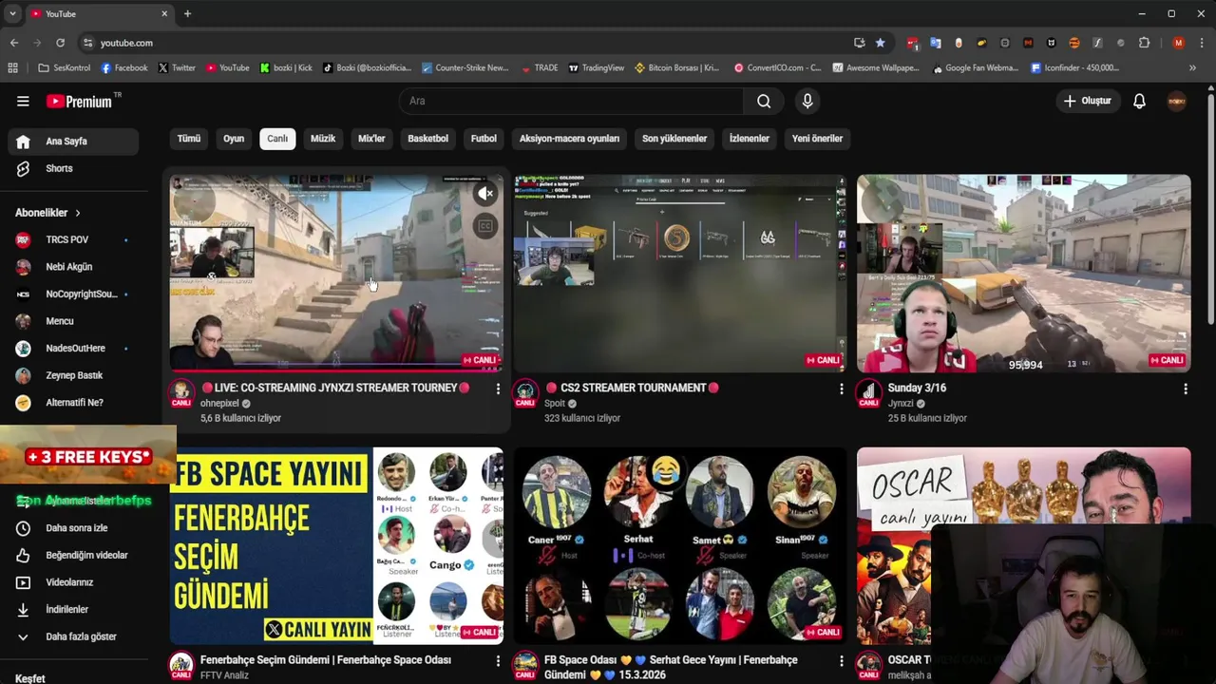Open the Chrome extensions puzzle icon
The width and height of the screenshot is (1216, 684).
tap(1144, 43)
